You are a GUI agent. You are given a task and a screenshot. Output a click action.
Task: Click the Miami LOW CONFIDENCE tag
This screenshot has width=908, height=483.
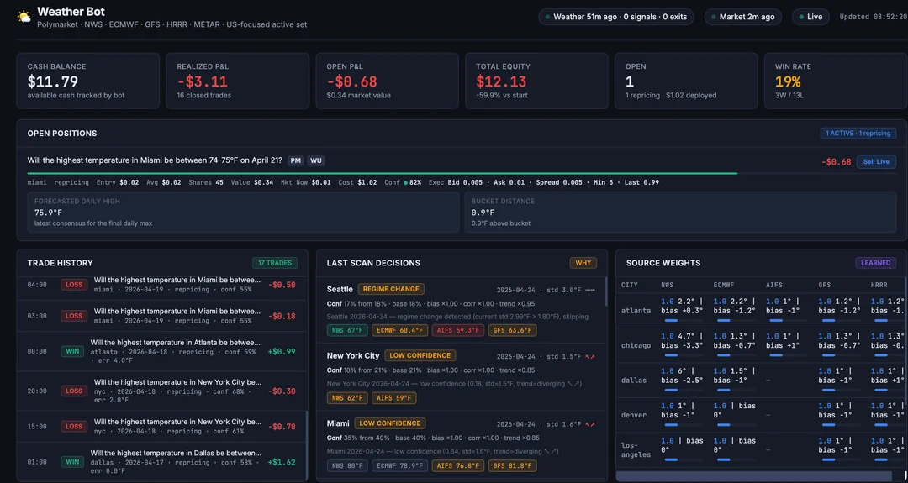coord(390,423)
